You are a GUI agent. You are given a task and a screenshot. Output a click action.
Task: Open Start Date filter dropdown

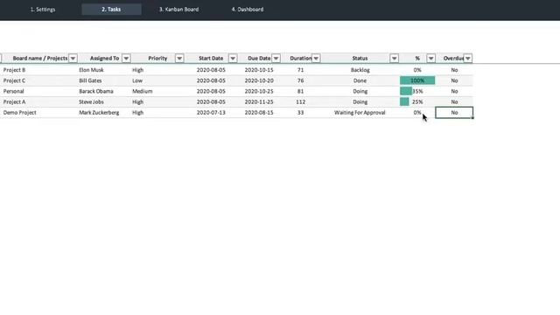(233, 59)
